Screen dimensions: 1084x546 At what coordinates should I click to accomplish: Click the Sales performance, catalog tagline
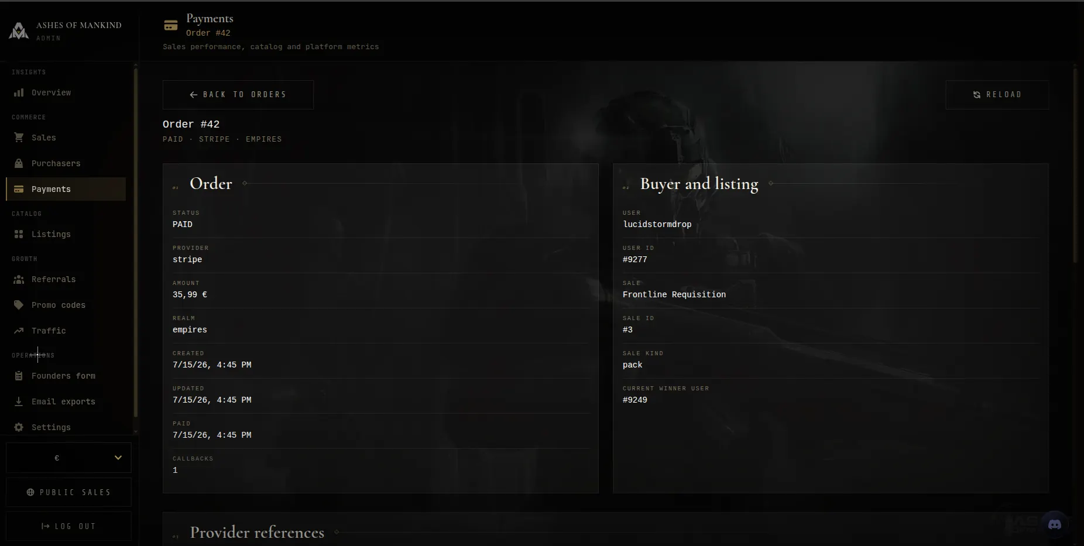click(271, 47)
